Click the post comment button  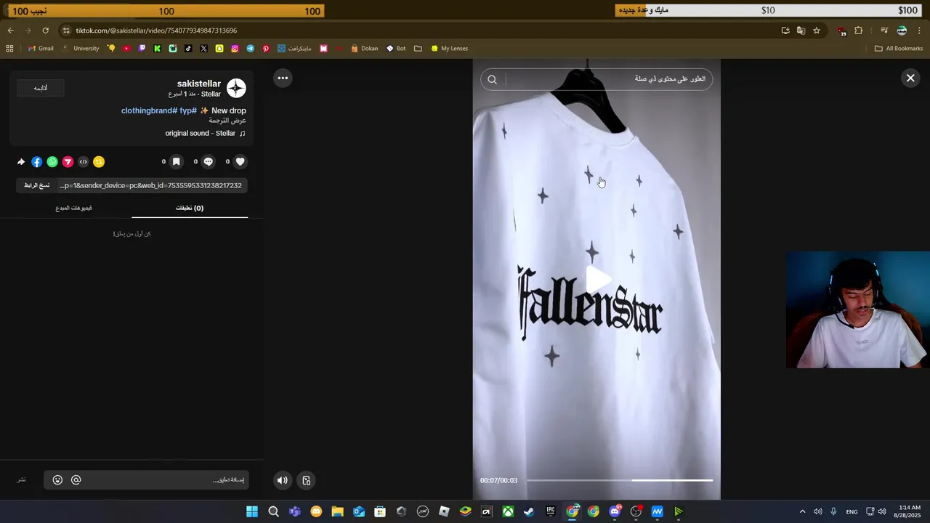tap(22, 480)
